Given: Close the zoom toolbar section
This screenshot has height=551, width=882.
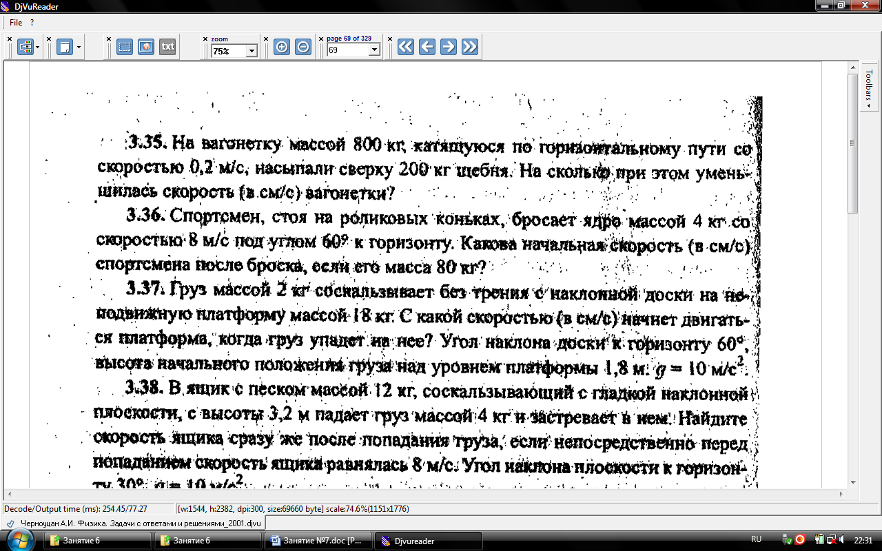Looking at the screenshot, I should [x=205, y=39].
